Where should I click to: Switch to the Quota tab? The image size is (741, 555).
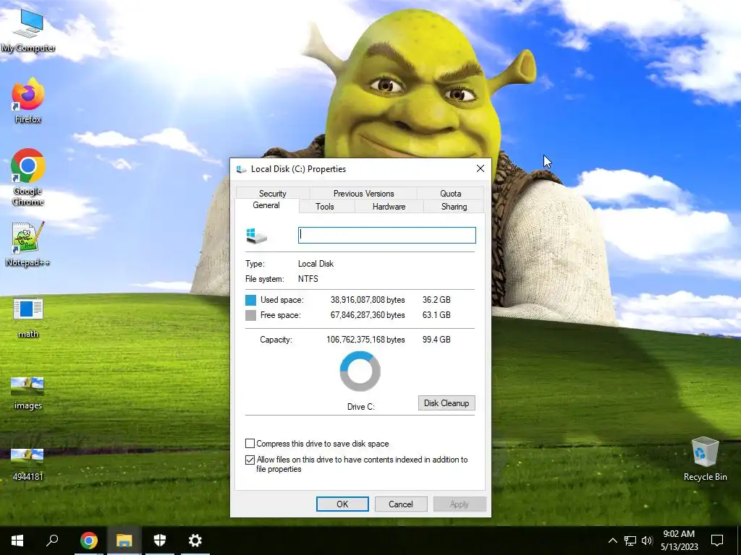click(x=450, y=194)
